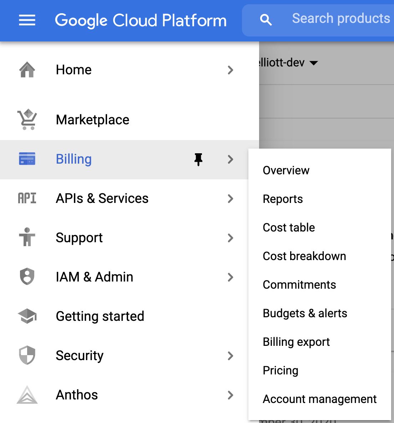394x423 pixels.
Task: Choose Cost breakdown from the submenu
Action: [x=304, y=256]
